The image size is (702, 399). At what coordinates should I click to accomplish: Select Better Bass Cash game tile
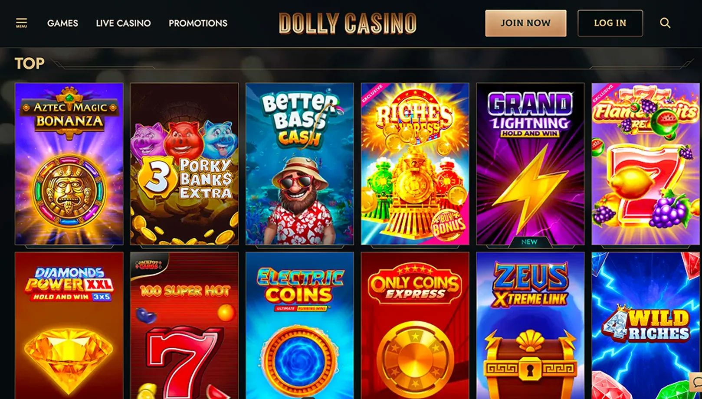point(300,164)
